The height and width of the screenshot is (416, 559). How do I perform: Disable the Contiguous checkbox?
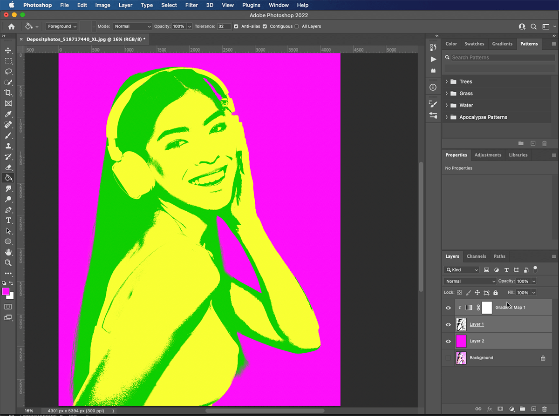pos(266,27)
